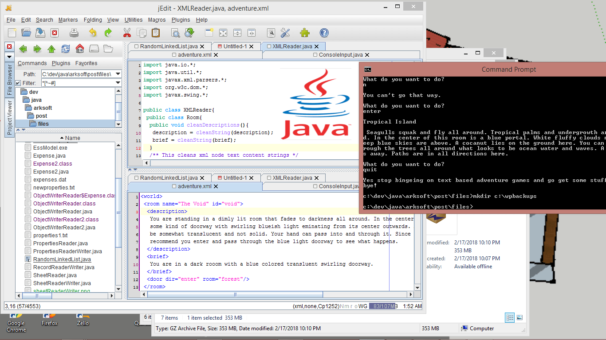Click the Paste clipboard icon
This screenshot has width=606, height=340.
pyautogui.click(x=156, y=33)
